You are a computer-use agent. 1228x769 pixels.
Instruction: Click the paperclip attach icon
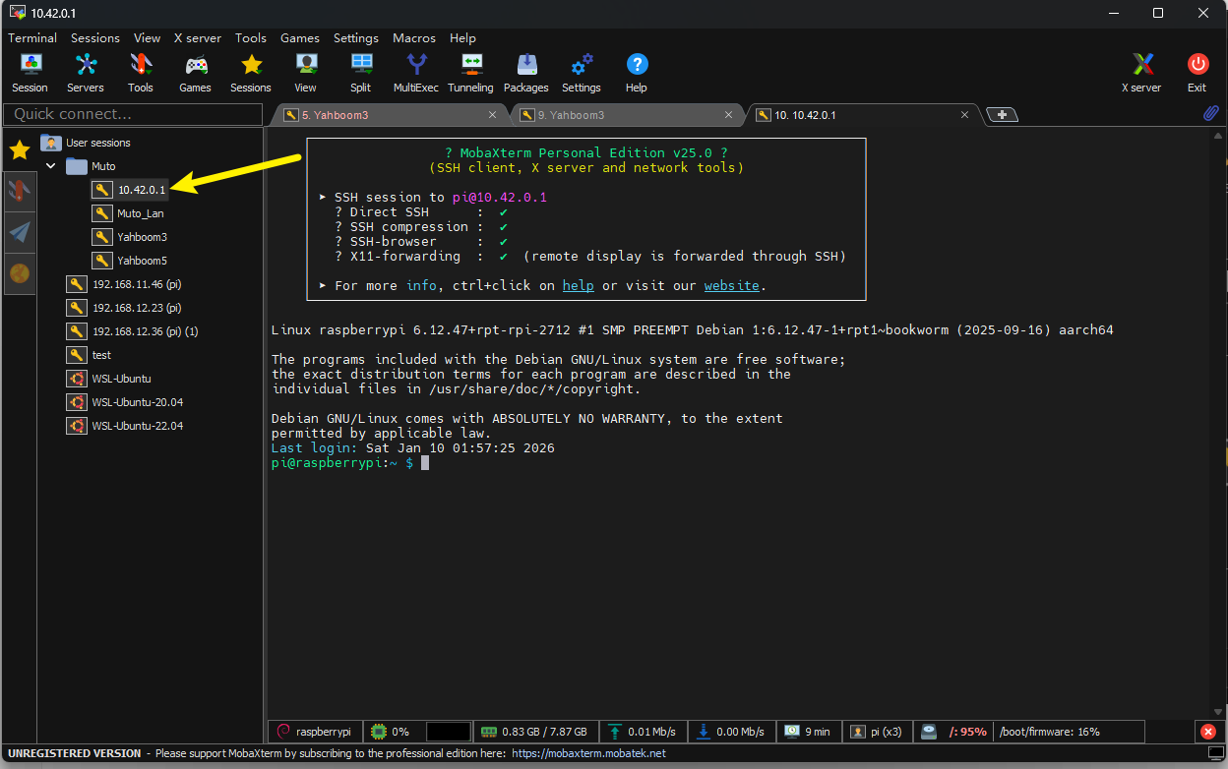(1211, 114)
